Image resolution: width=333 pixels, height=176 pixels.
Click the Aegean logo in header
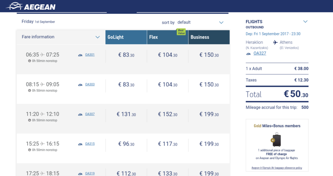[31, 7]
